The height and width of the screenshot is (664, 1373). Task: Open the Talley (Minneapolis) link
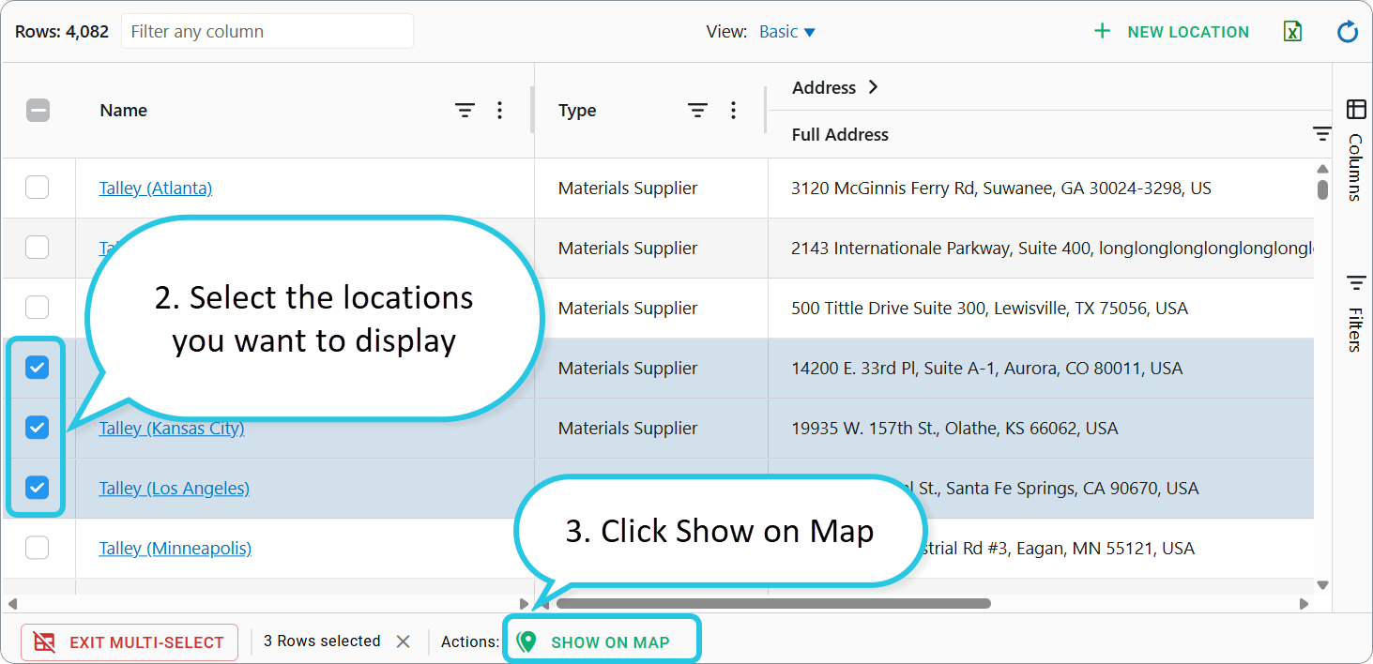(175, 549)
